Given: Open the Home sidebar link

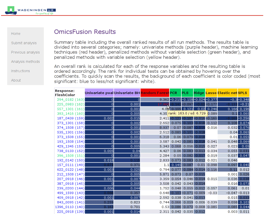Looking at the screenshot, I should [16, 34].
